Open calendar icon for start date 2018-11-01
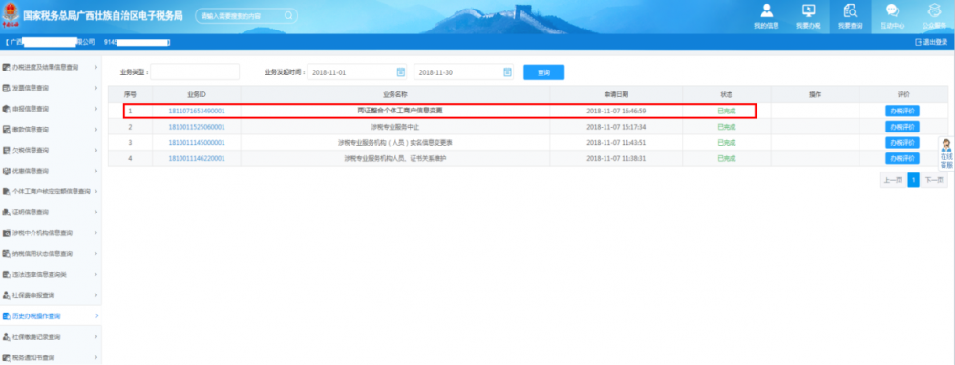Image resolution: width=955 pixels, height=365 pixels. 401,72
